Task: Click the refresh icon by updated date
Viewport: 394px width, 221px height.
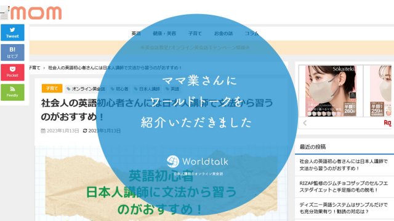Action: coord(85,131)
